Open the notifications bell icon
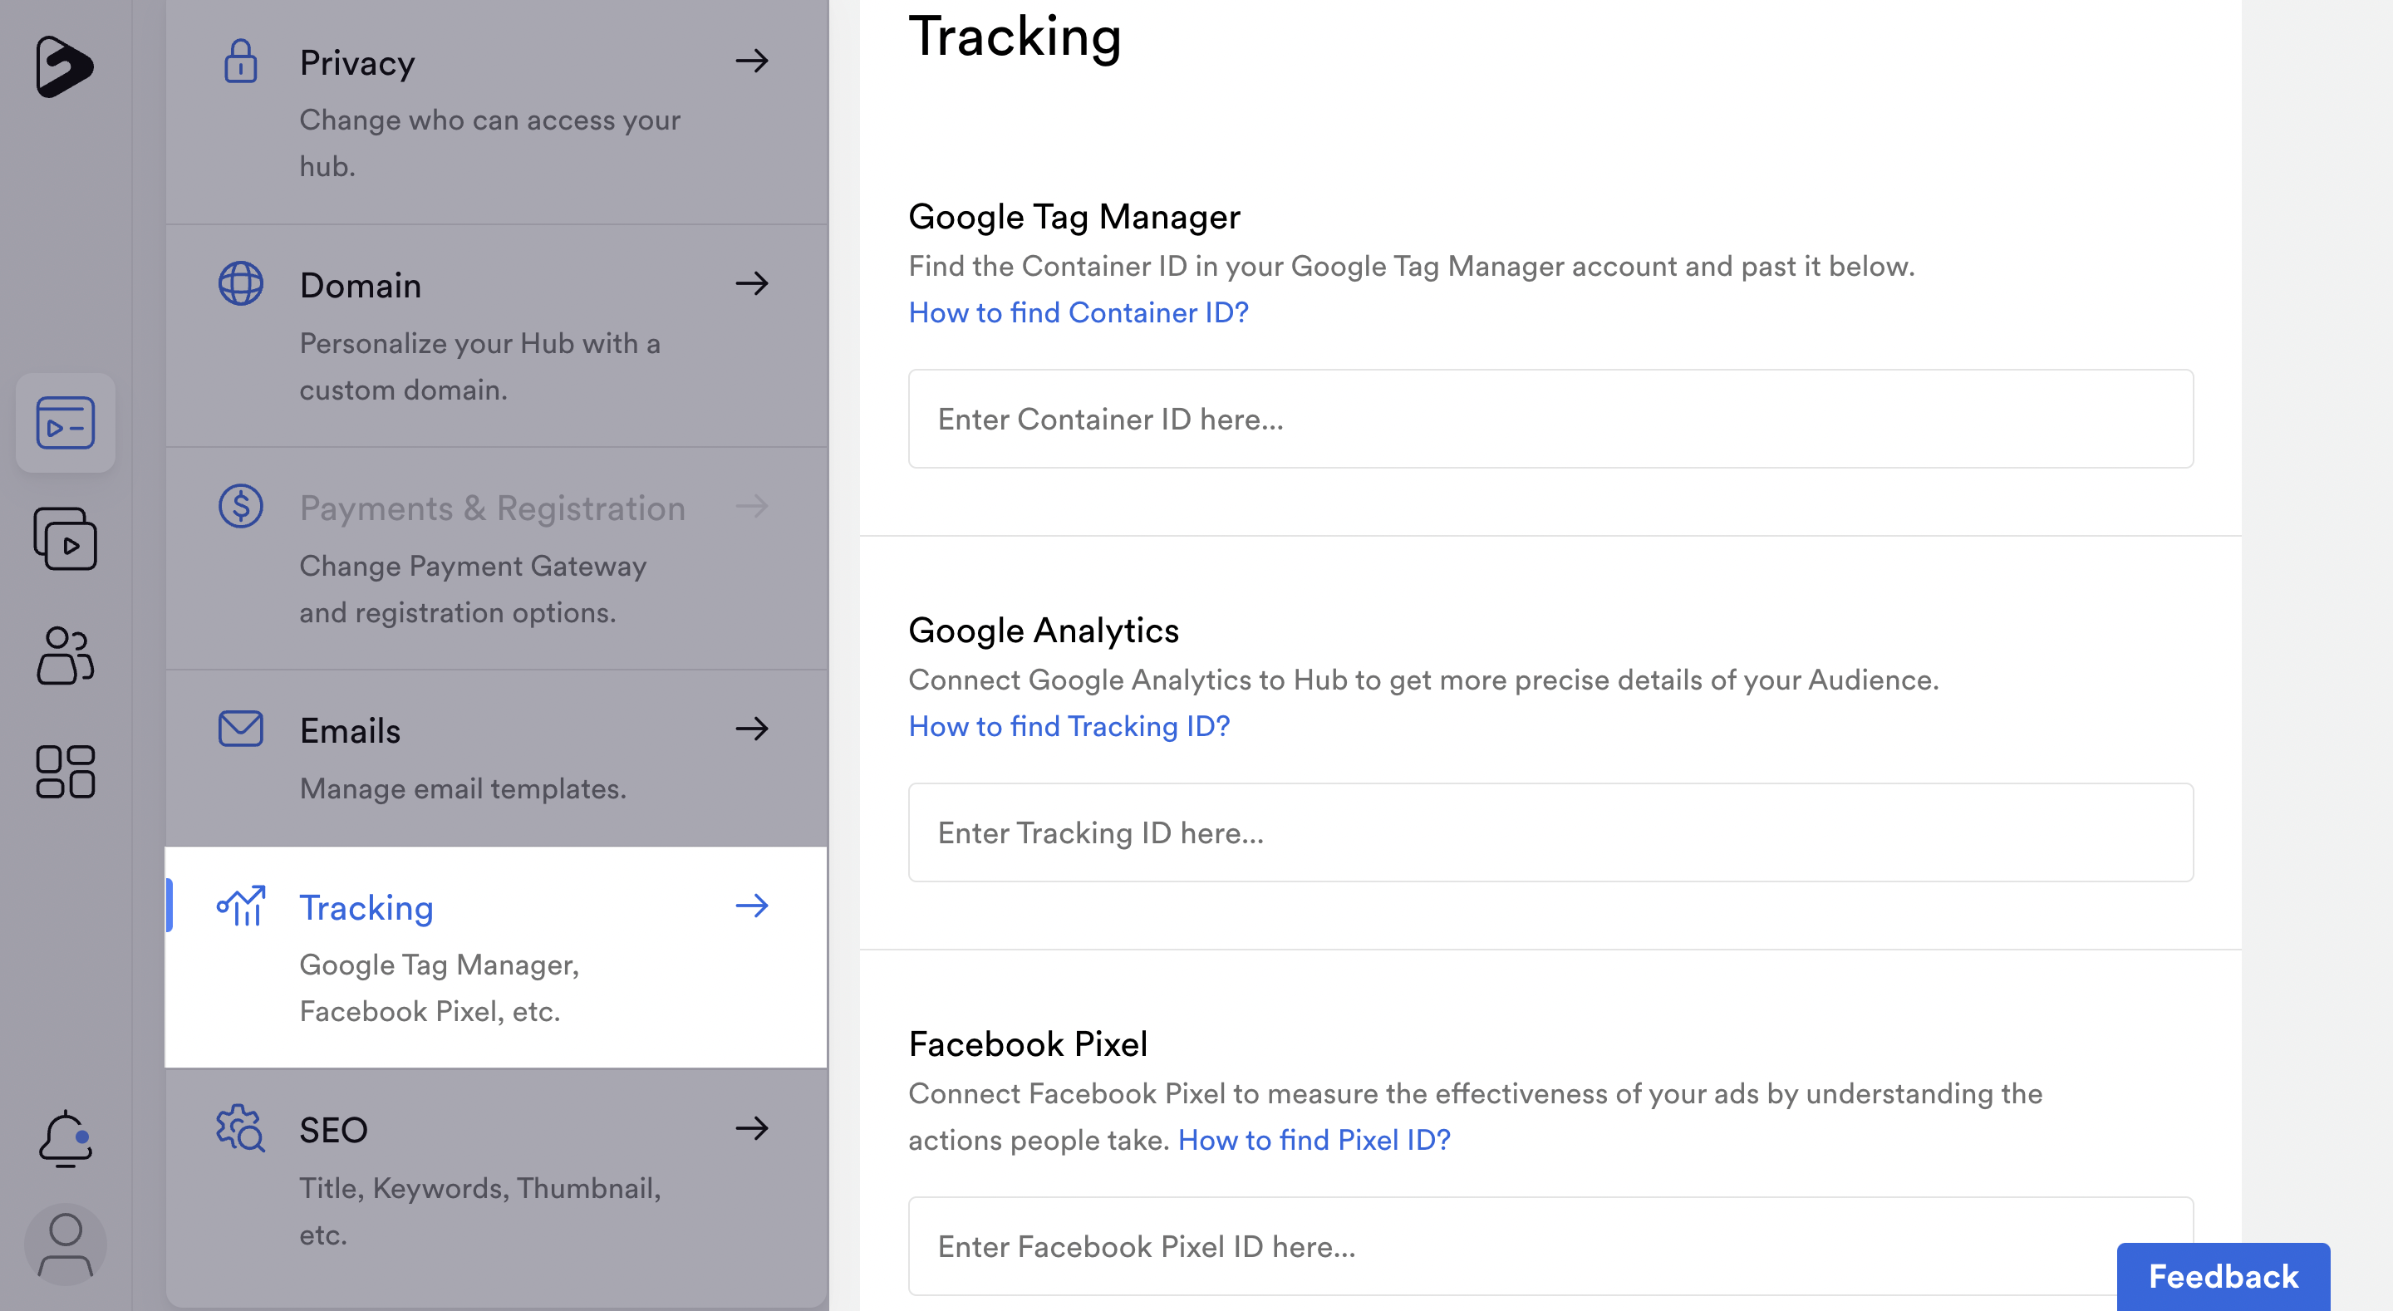 (65, 1138)
